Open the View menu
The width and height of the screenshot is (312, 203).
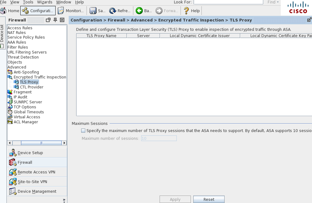15,2
